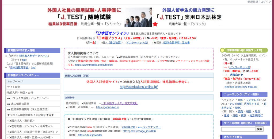Open the 毎日 newspaper link
274x139 pixels.
[x=257, y=112]
